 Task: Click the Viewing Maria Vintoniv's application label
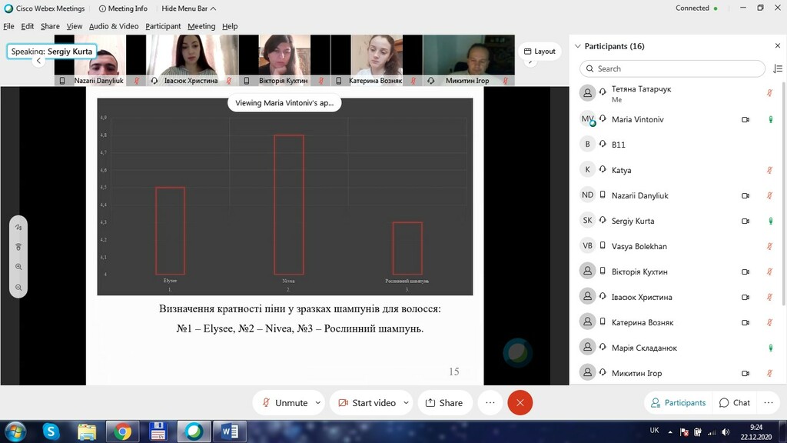point(284,103)
